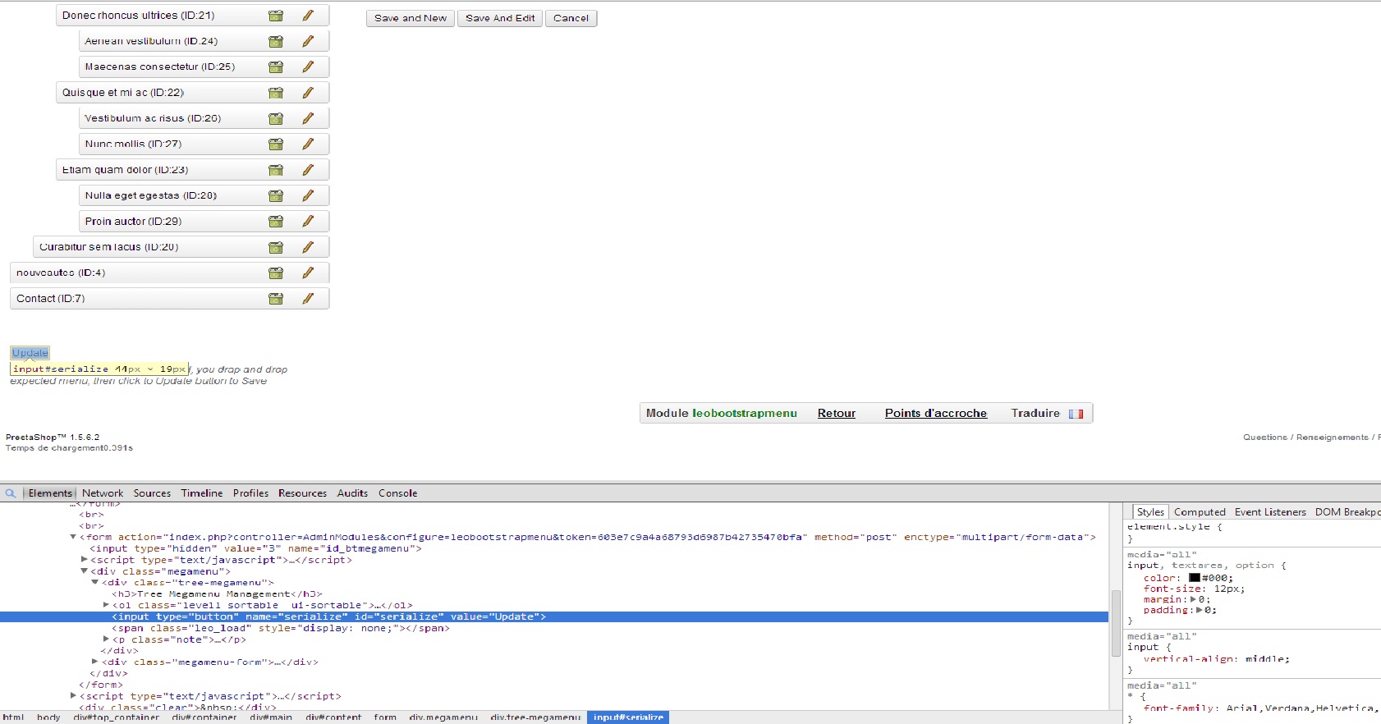The image size is (1381, 724).
Task: Expand the div class megamenu-form node
Action: click(x=95, y=662)
